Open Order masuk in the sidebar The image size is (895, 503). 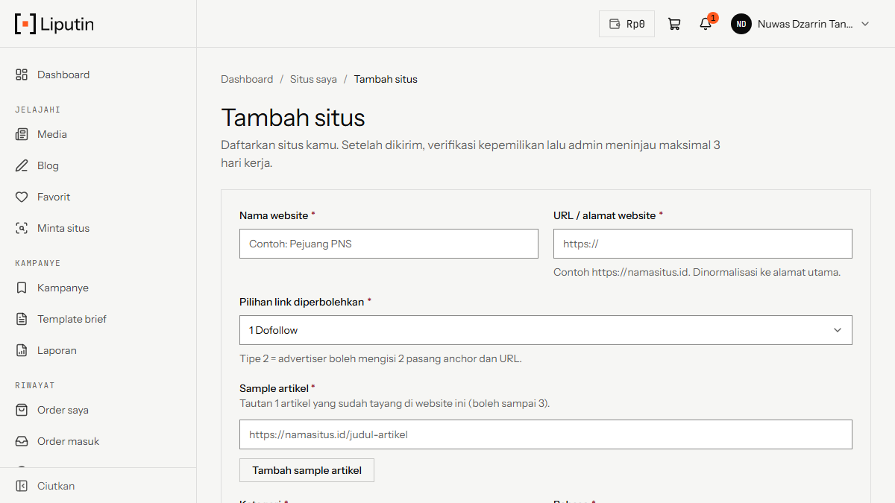pos(98,441)
